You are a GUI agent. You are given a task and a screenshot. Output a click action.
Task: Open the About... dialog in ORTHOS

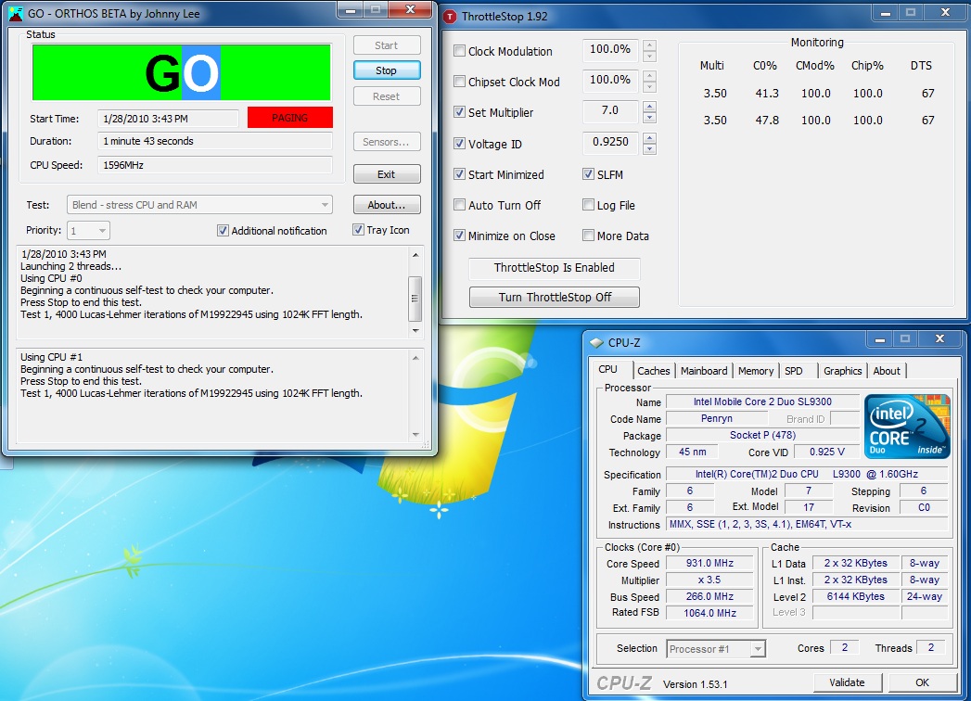pos(387,204)
